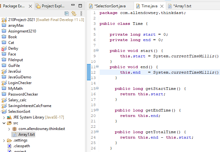Screen dimensions: 220x152
Task: Minimize the Package Explorer view
Action: pyautogui.click(x=73, y=5)
